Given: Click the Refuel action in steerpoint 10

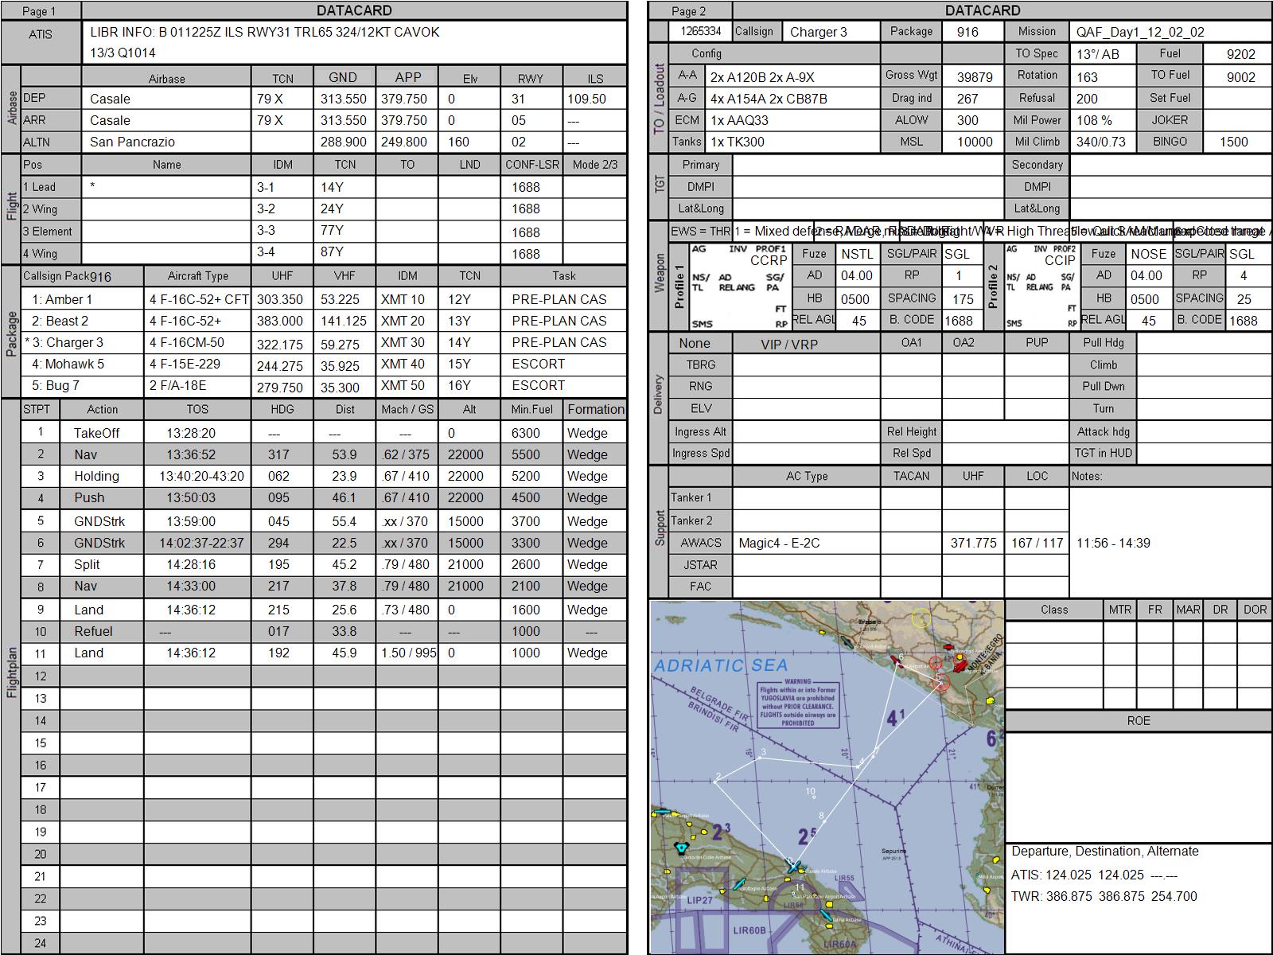Looking at the screenshot, I should [93, 631].
